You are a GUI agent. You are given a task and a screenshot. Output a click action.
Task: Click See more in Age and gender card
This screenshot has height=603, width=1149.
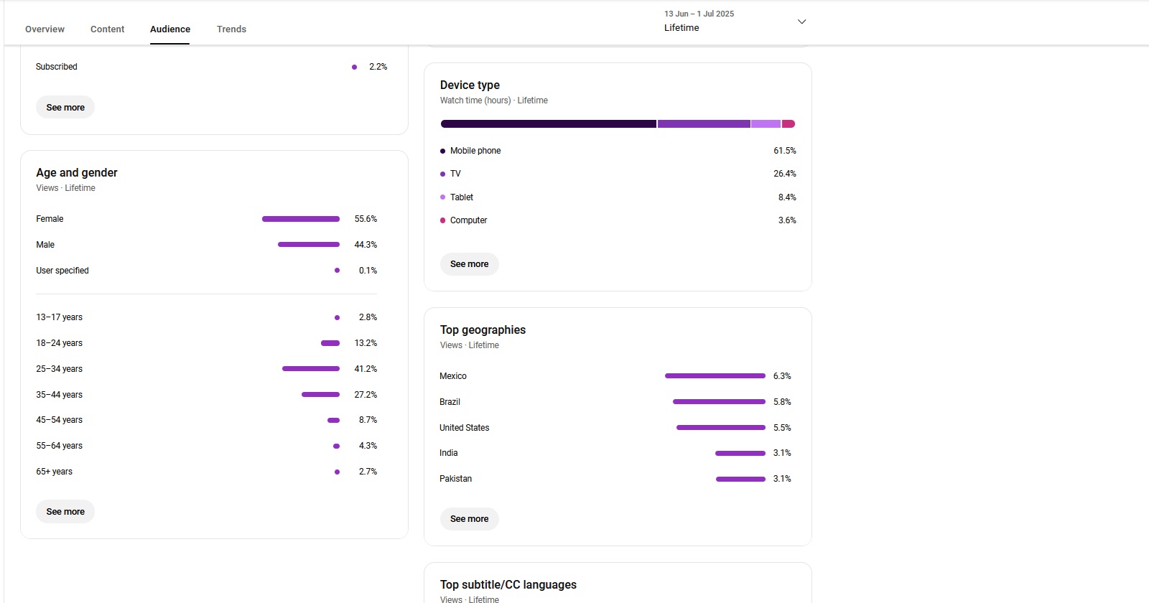click(65, 511)
